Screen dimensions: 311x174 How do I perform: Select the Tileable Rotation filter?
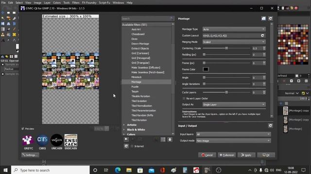(140, 96)
